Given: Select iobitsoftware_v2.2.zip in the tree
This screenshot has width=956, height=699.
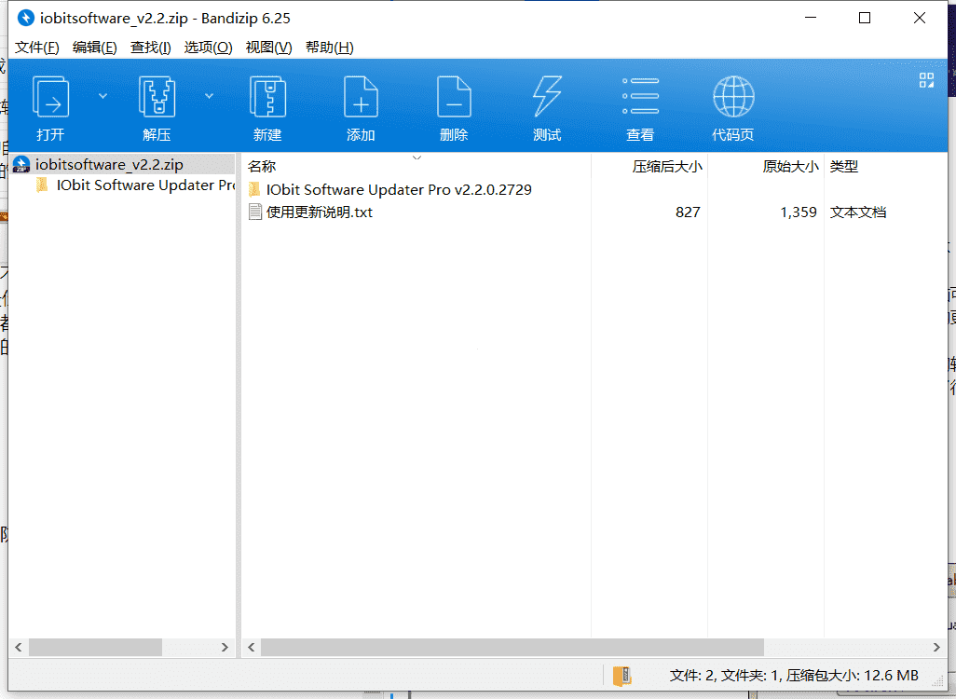Looking at the screenshot, I should [x=109, y=165].
